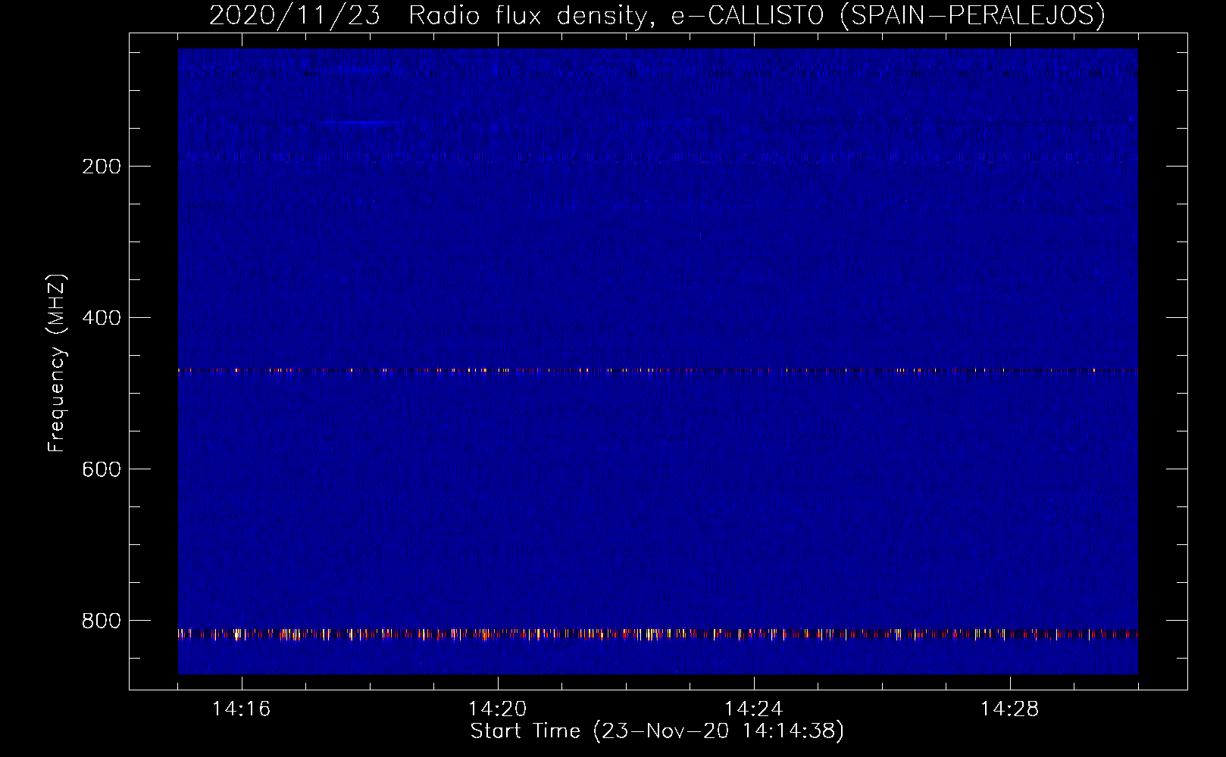
Task: Click the 14:20 time tick label
Action: 498,709
